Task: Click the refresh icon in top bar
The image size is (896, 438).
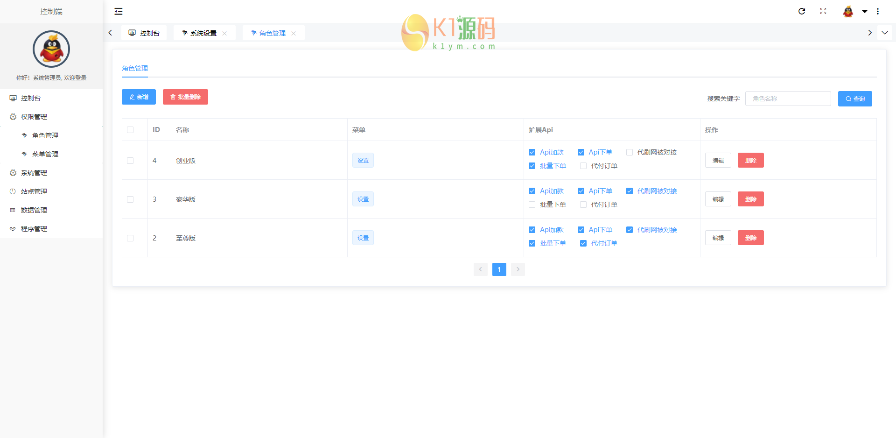Action: pos(802,11)
